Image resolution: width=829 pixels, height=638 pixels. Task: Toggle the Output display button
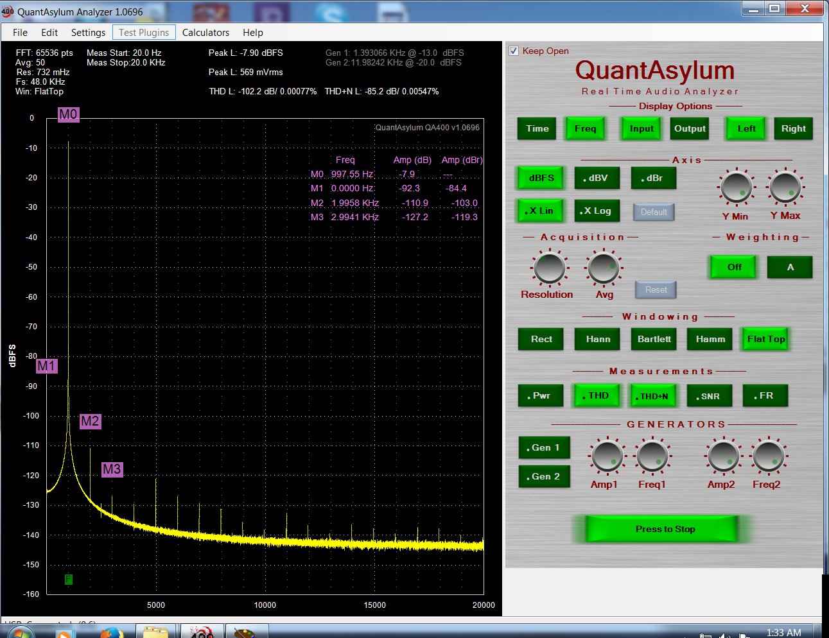point(690,128)
